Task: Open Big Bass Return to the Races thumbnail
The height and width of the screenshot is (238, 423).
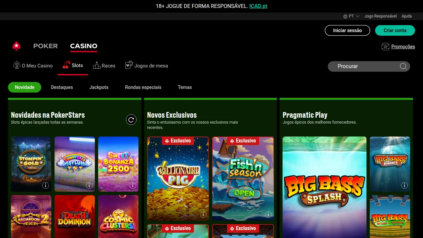Action: click(x=390, y=217)
